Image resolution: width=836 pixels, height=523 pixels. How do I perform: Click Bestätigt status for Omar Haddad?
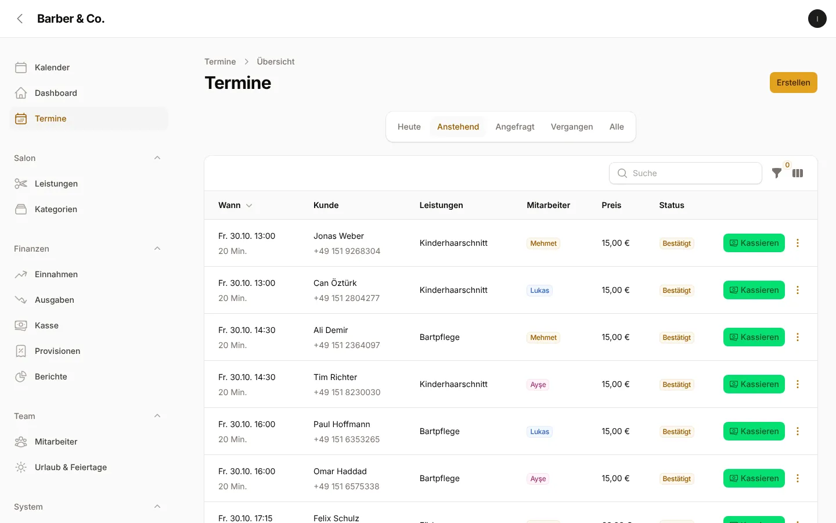click(677, 479)
